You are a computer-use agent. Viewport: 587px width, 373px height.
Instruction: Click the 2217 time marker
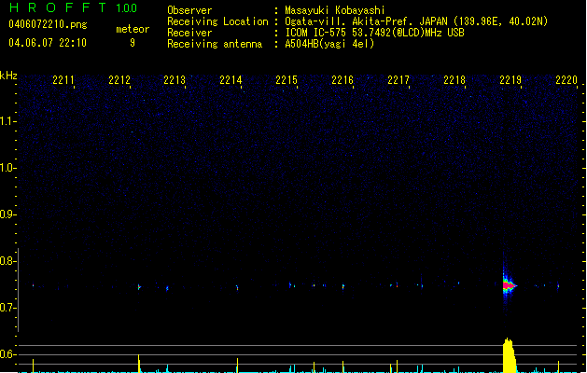[x=398, y=80]
